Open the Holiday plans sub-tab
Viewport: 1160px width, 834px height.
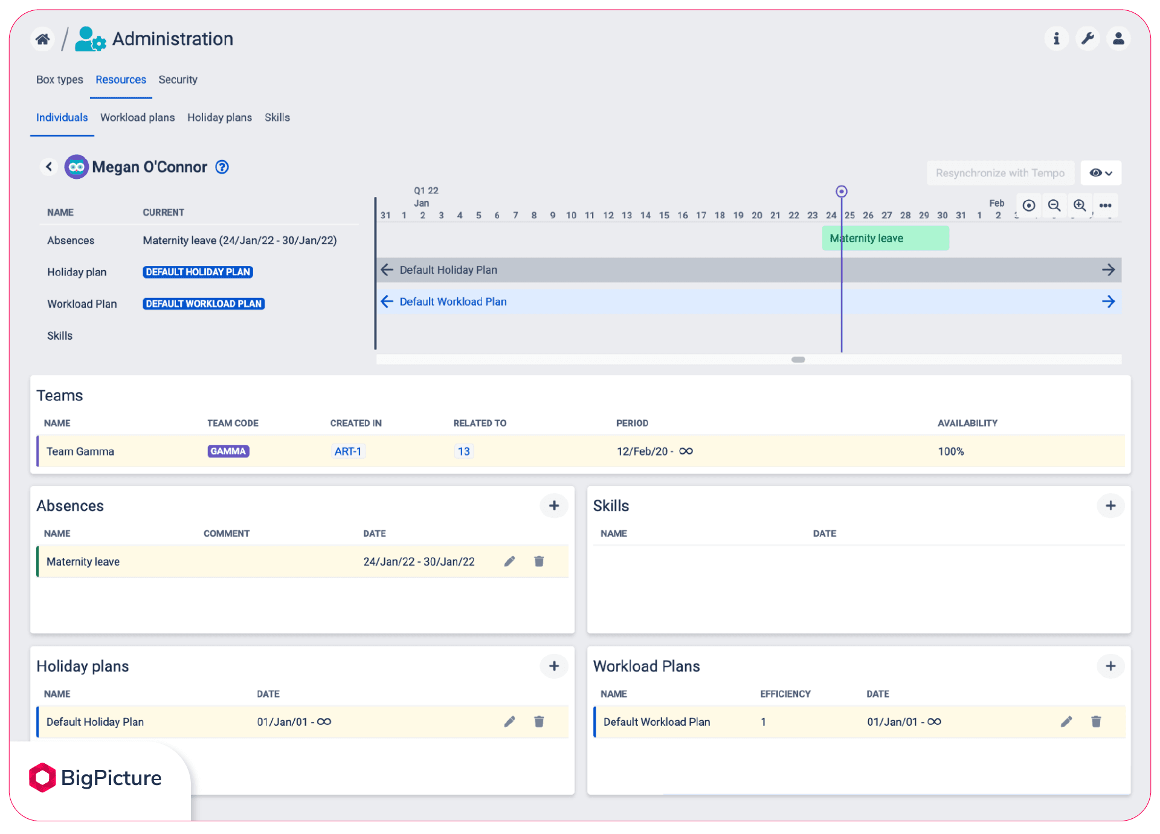[x=219, y=117]
